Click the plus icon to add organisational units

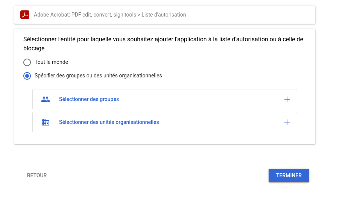[287, 122]
